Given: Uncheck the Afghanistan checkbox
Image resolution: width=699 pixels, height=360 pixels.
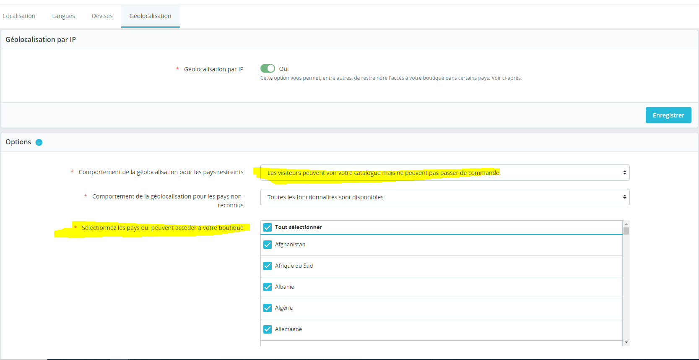Looking at the screenshot, I should point(268,245).
